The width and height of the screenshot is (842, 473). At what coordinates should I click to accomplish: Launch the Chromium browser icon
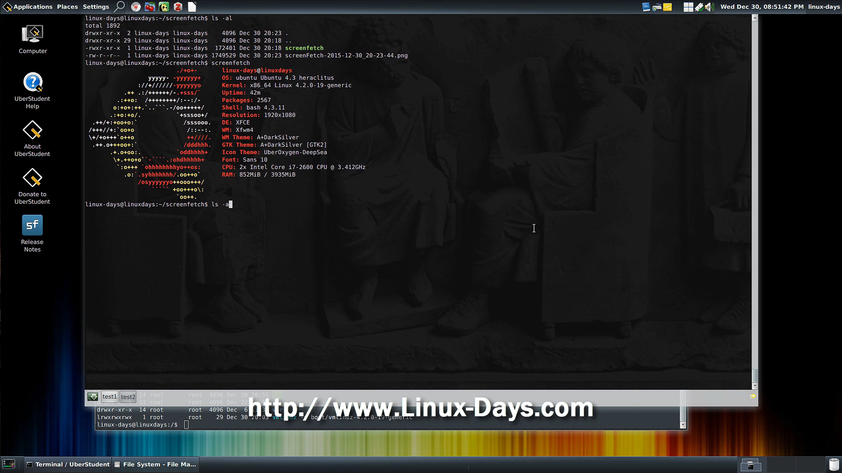pos(136,7)
